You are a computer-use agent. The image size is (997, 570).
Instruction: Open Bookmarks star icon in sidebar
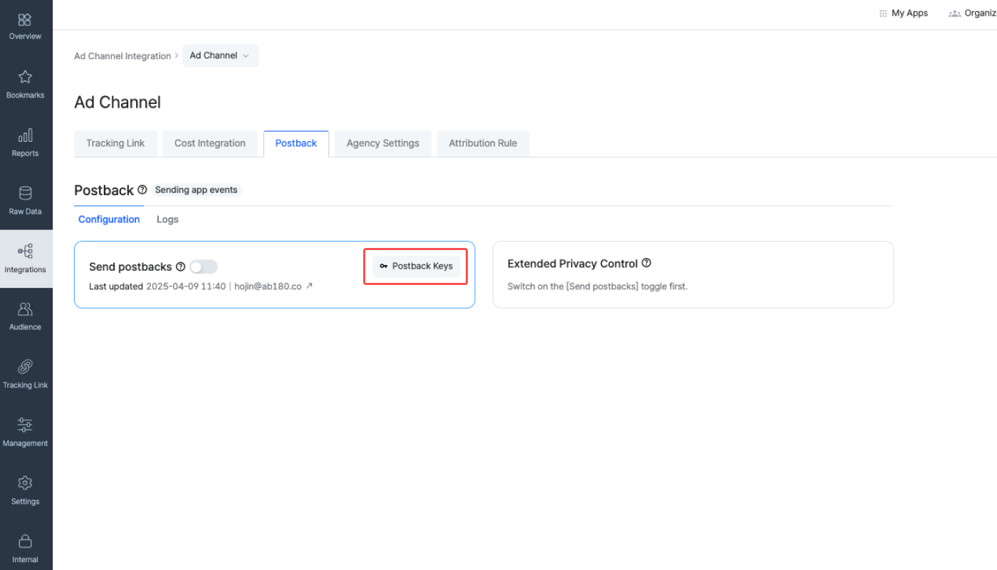tap(25, 77)
